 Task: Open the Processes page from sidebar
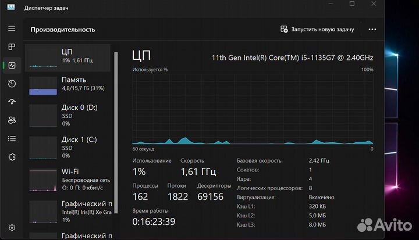(x=12, y=46)
